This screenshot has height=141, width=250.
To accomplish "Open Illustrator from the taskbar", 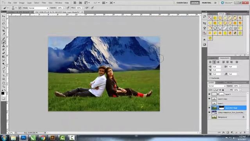I will point(52,138).
